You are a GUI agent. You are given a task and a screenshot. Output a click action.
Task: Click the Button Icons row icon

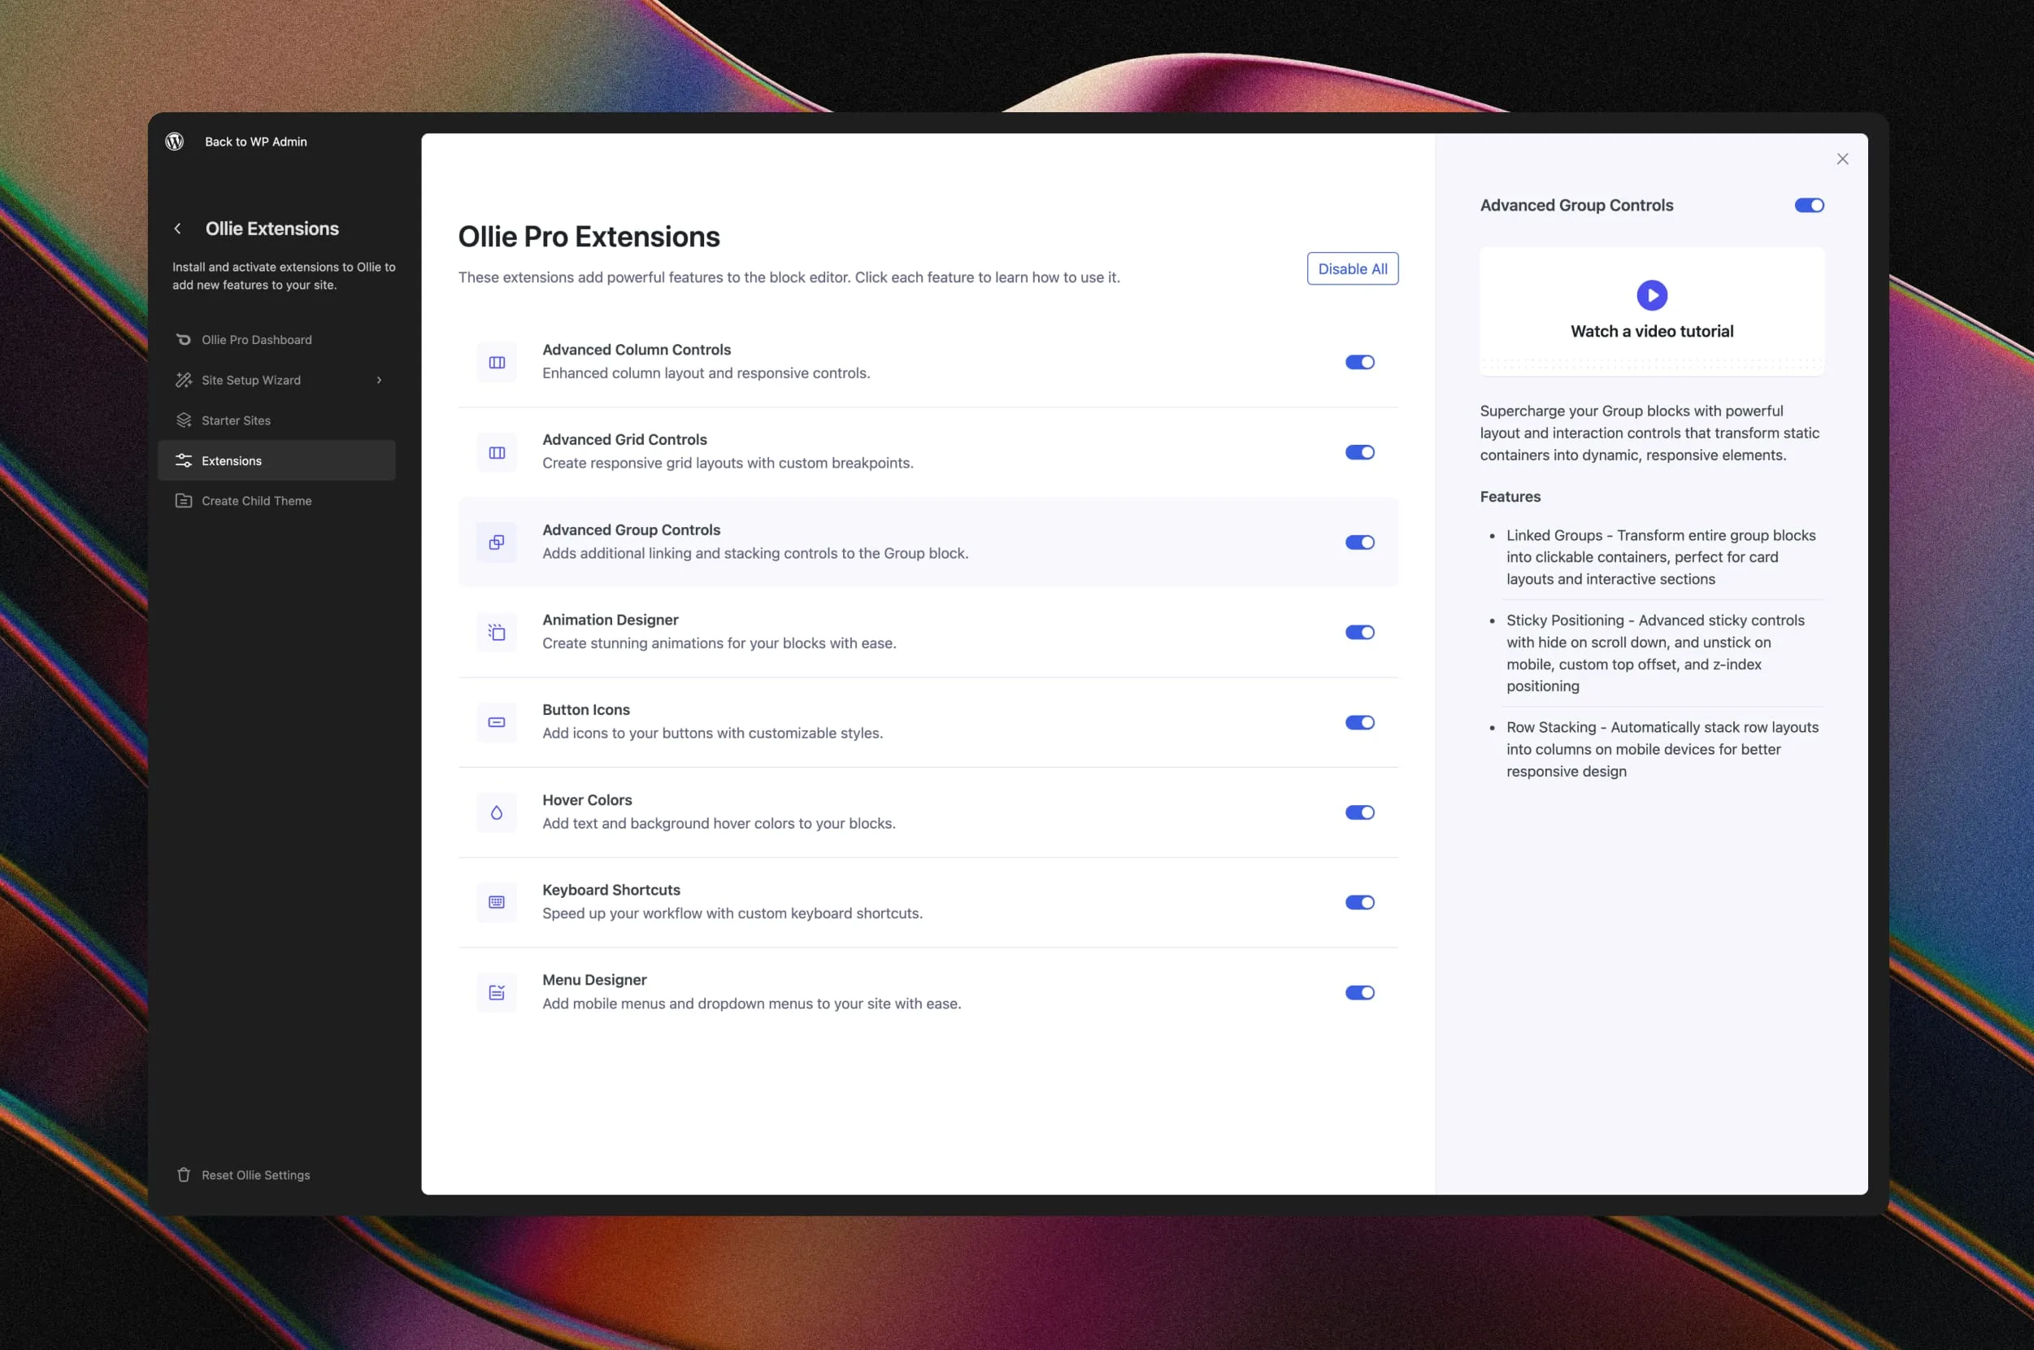[497, 722]
